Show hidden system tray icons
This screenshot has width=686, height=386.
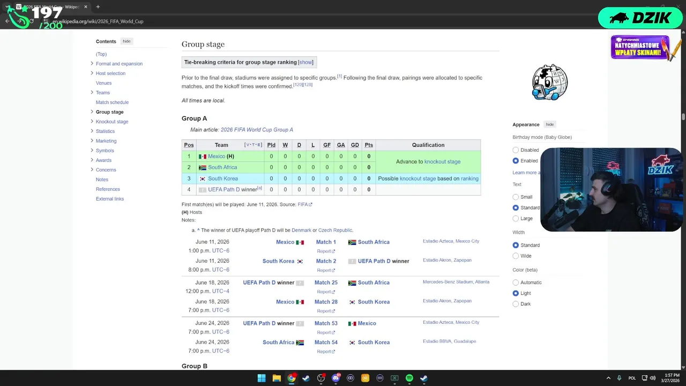[x=608, y=378]
